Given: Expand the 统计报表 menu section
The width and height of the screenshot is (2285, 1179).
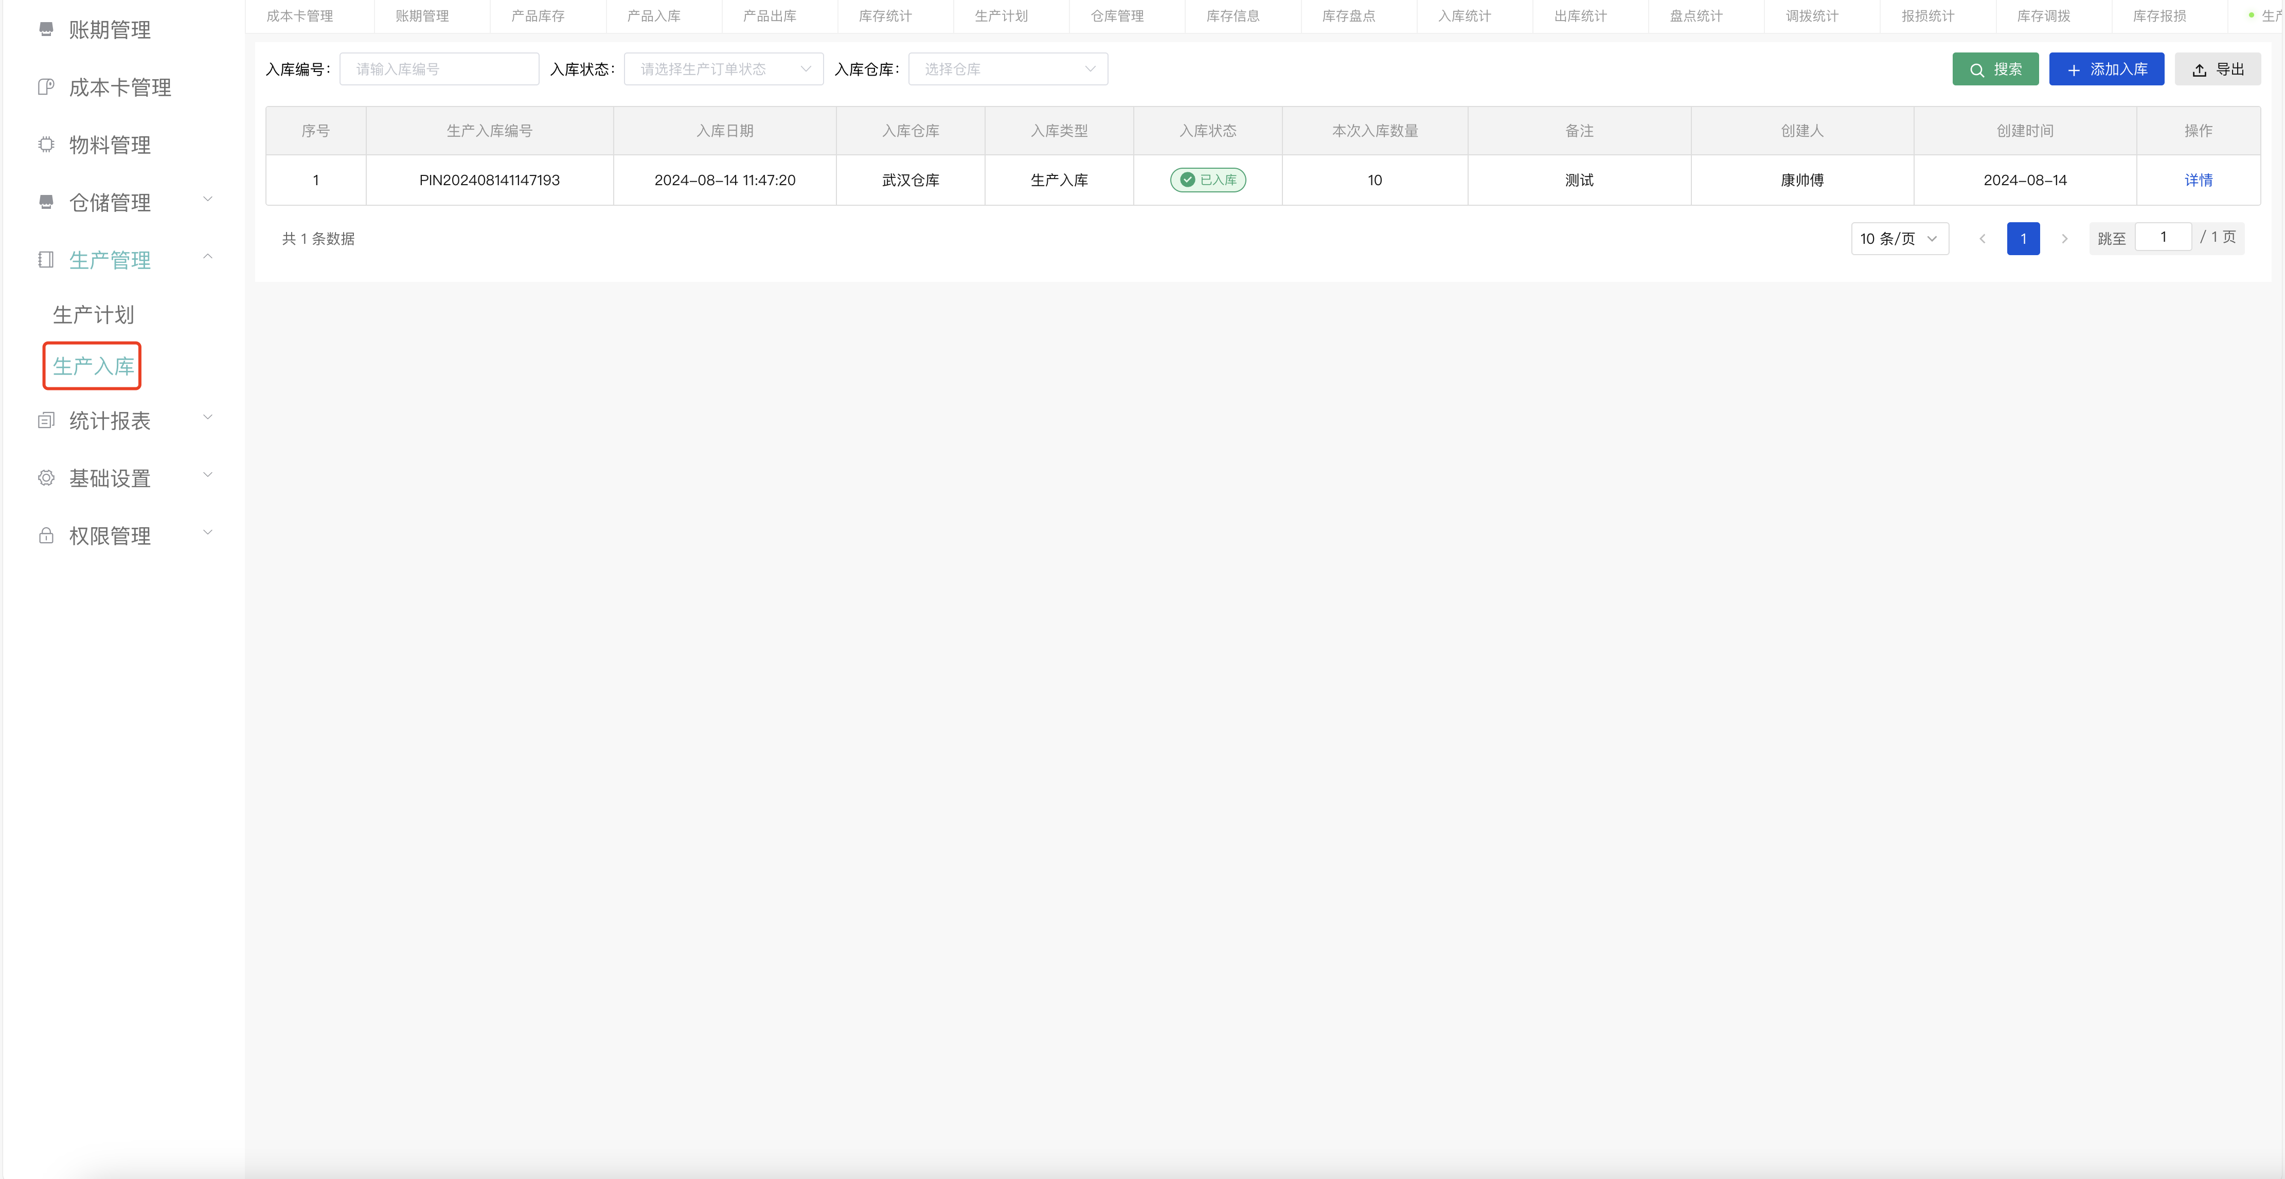Looking at the screenshot, I should click(208, 417).
